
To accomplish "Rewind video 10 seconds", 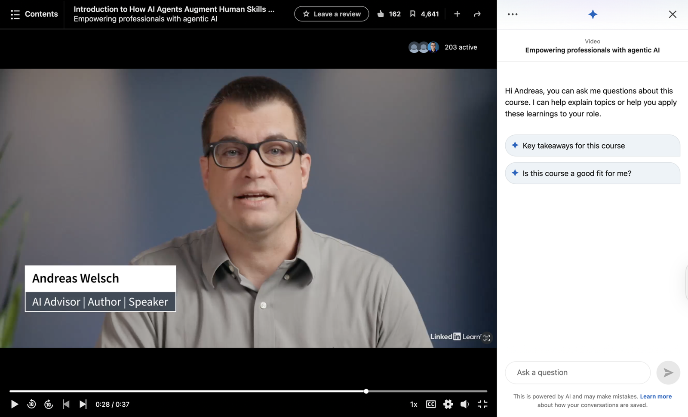I will pos(31,404).
